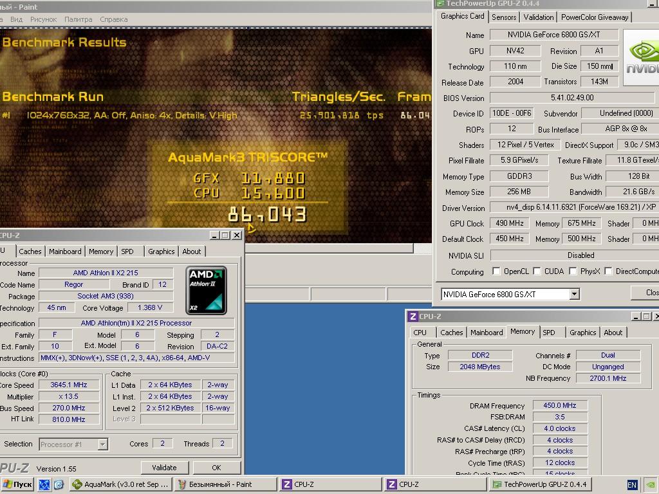Click the FSB:DRAM value 3:5
The width and height of the screenshot is (659, 494).
coord(560,417)
